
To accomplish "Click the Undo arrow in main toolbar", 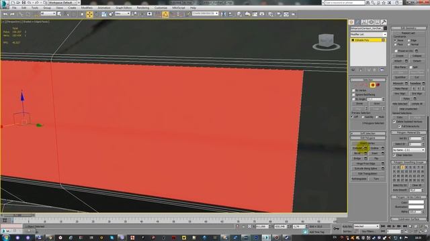I will pyautogui.click(x=5, y=14).
